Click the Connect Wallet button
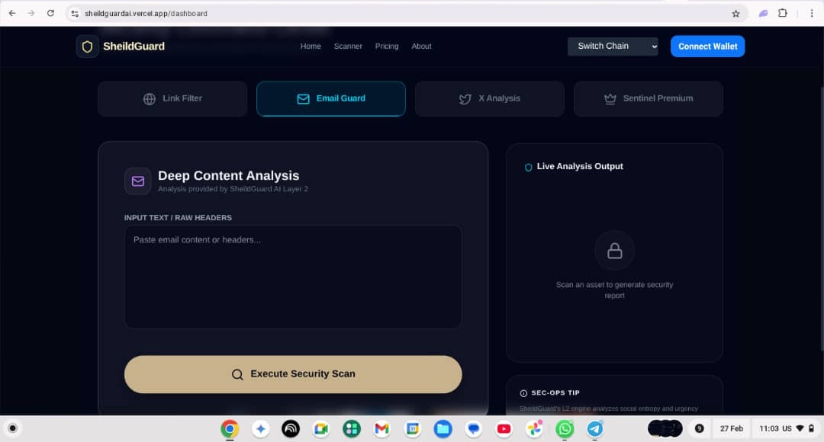The width and height of the screenshot is (824, 442). pyautogui.click(x=707, y=46)
